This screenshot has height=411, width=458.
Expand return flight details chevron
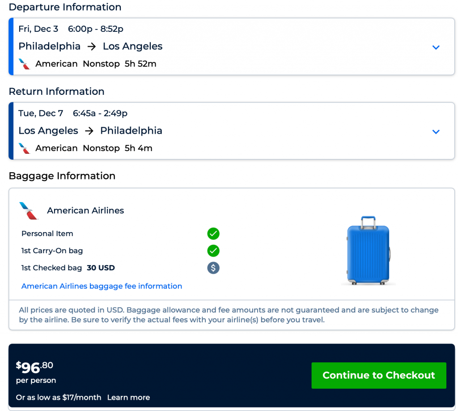(x=436, y=132)
